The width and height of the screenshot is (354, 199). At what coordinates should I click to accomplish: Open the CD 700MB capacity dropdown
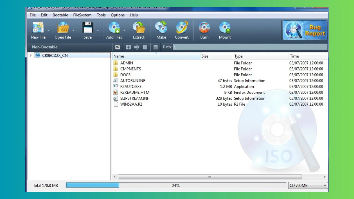308,185
